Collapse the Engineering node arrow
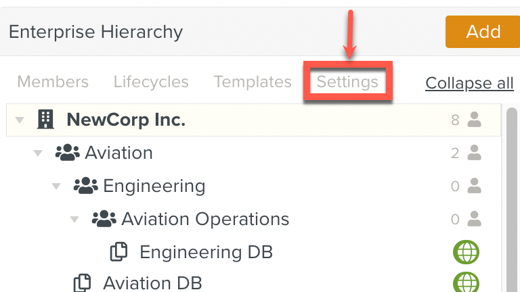The width and height of the screenshot is (520, 292). [x=56, y=186]
